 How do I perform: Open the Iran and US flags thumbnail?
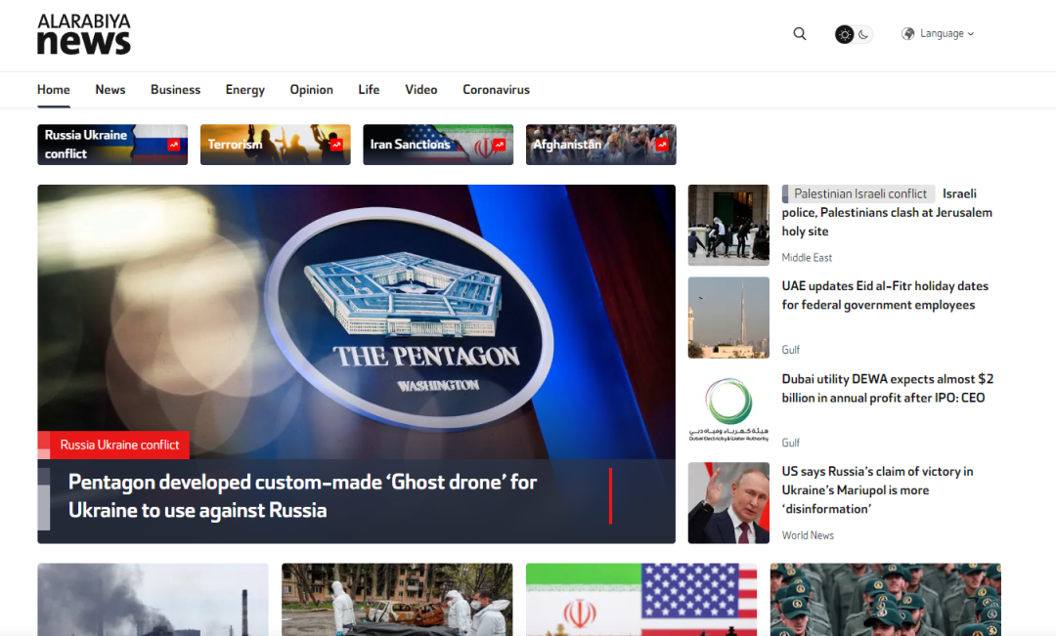click(x=641, y=600)
